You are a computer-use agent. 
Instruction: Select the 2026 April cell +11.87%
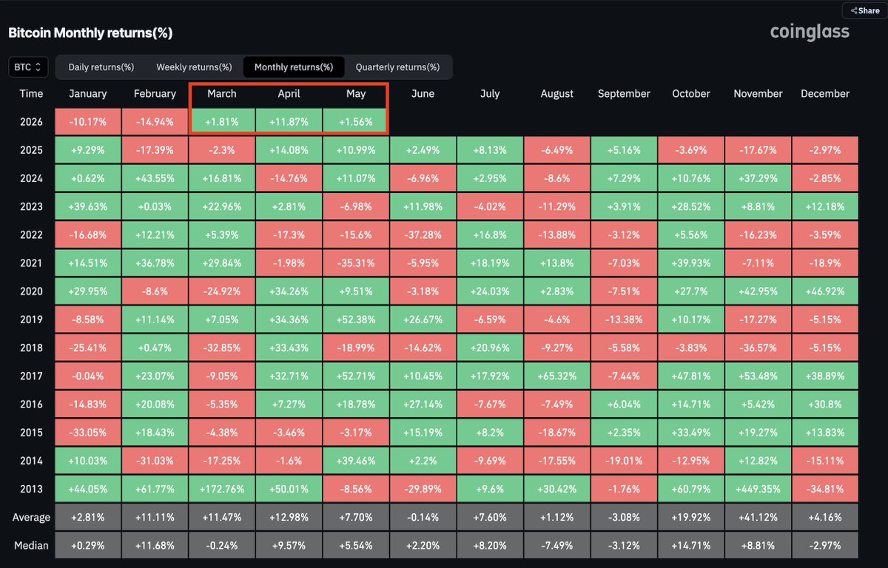point(289,122)
